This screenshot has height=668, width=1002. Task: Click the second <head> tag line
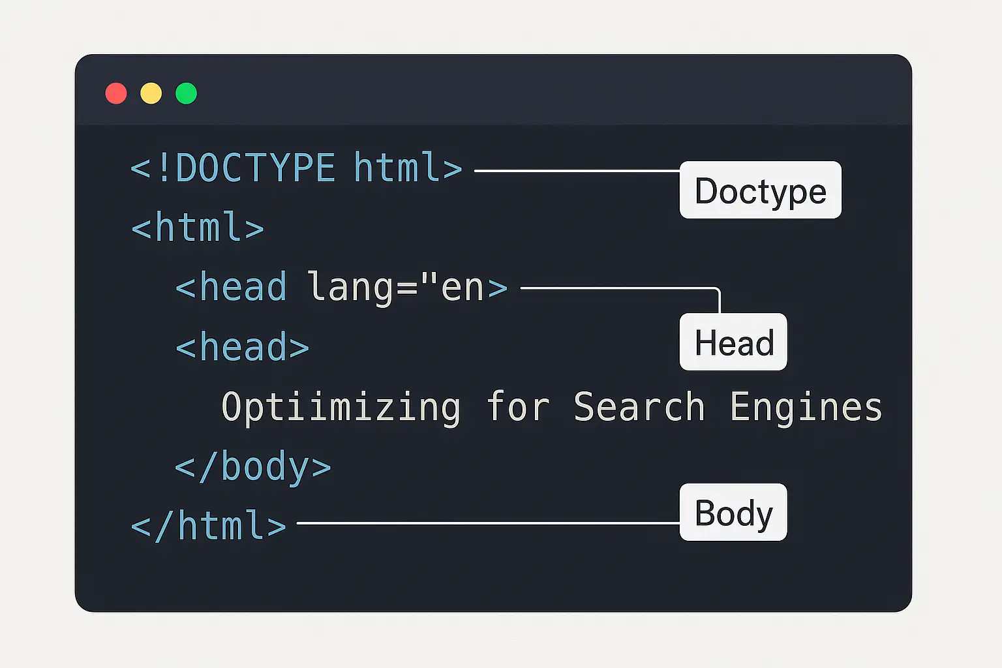tap(242, 347)
